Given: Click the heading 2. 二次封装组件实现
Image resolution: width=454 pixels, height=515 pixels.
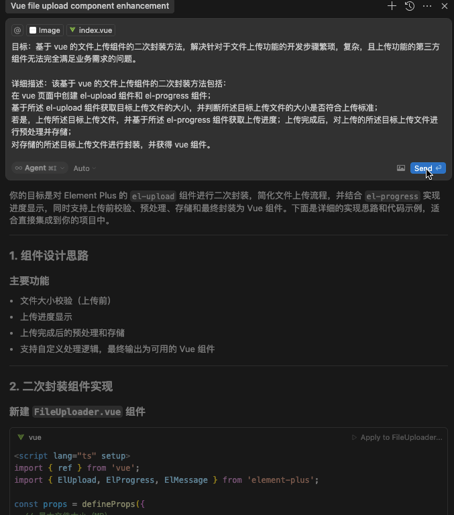Looking at the screenshot, I should tap(61, 386).
